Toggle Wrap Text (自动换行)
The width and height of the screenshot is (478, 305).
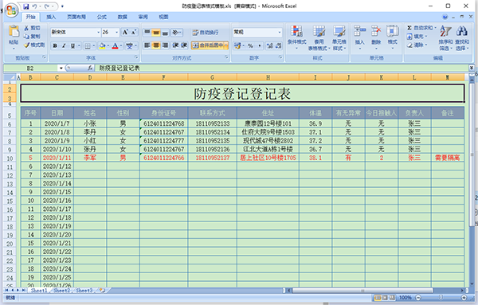[x=206, y=33]
